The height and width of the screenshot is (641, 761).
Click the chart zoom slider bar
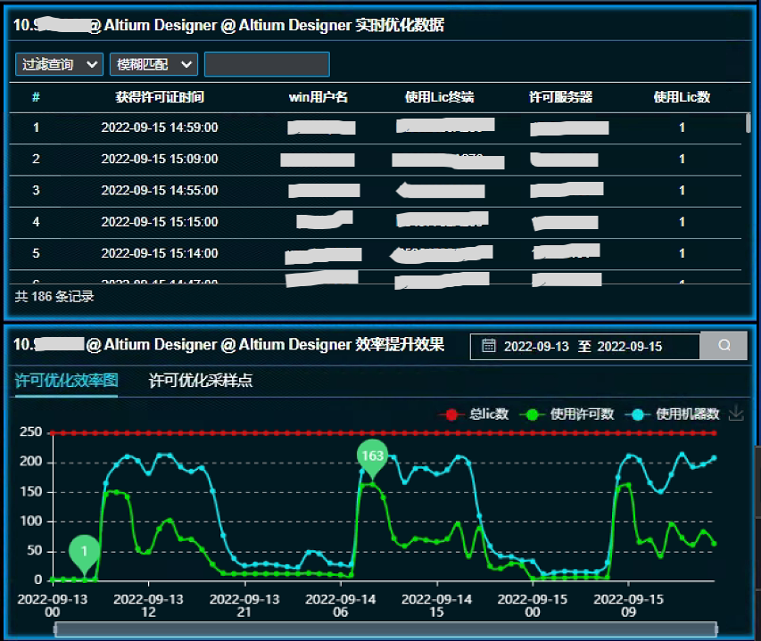[x=385, y=629]
